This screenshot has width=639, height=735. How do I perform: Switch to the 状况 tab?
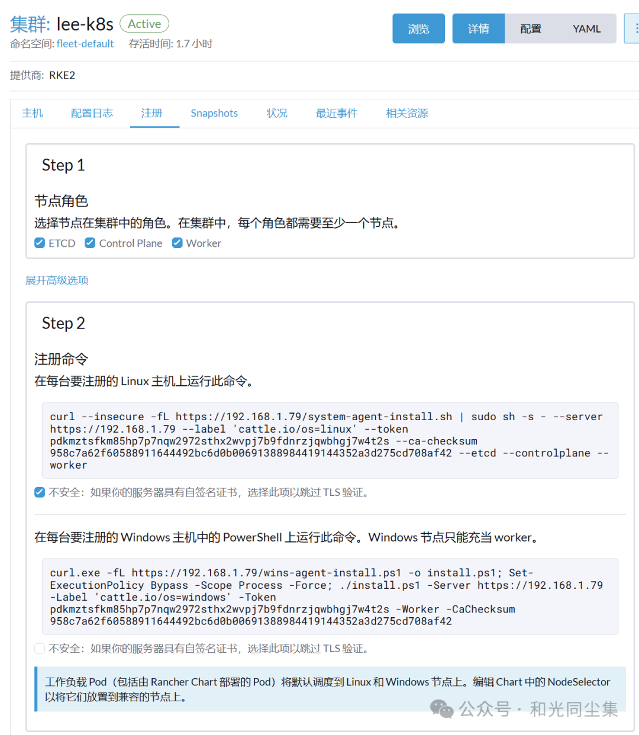[x=277, y=113]
